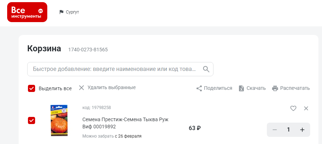322x144 pixels.
Task: Open the ВсеИнструменты.ру home logo
Action: tap(27, 12)
